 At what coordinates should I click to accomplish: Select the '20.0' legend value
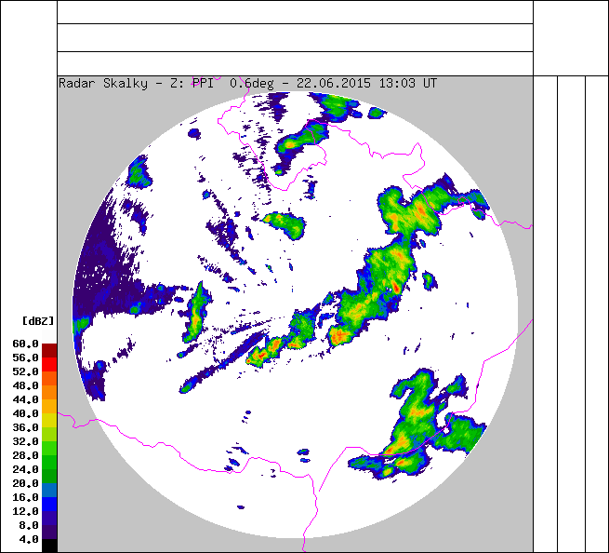[26, 483]
